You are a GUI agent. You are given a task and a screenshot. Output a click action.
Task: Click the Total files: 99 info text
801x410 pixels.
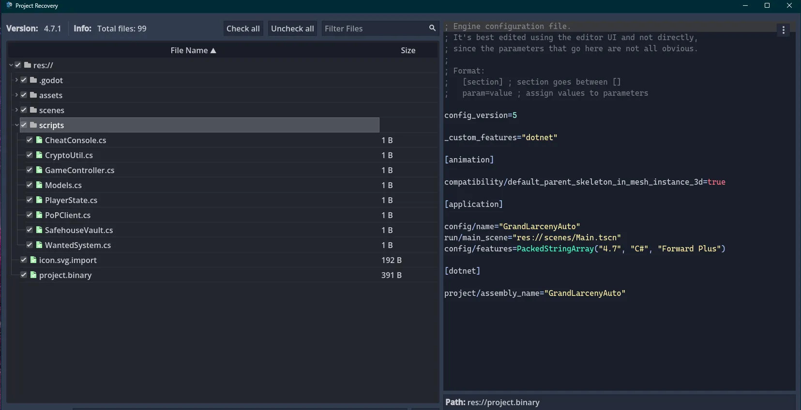(x=121, y=29)
